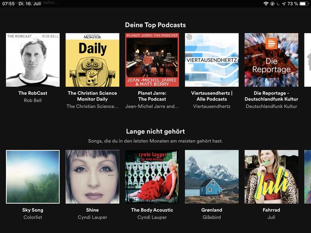311x233 pixels.
Task: Tap the '73 %' battery percentage
Action: [293, 4]
